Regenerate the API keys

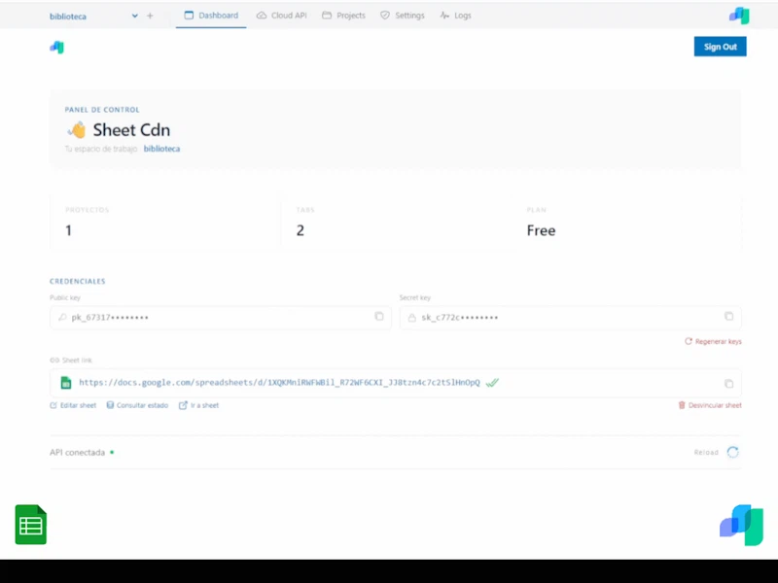[x=713, y=342]
